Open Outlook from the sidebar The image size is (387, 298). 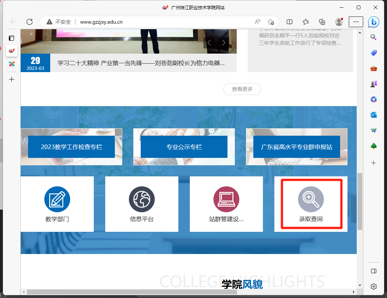pos(373,115)
